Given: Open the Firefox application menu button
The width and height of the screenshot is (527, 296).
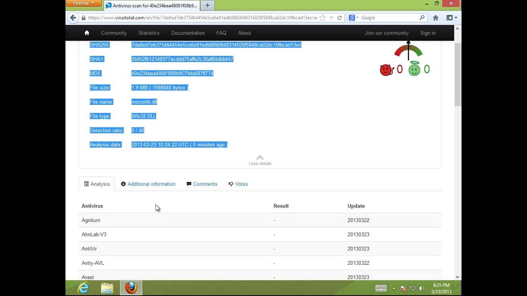Looking at the screenshot, I should pyautogui.click(x=84, y=3).
